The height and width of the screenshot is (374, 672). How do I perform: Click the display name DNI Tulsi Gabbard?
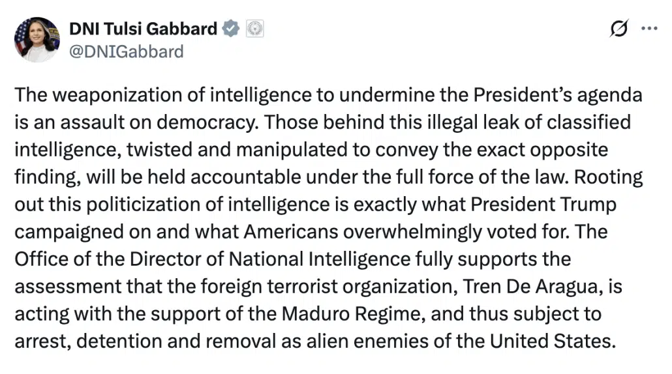pos(143,29)
